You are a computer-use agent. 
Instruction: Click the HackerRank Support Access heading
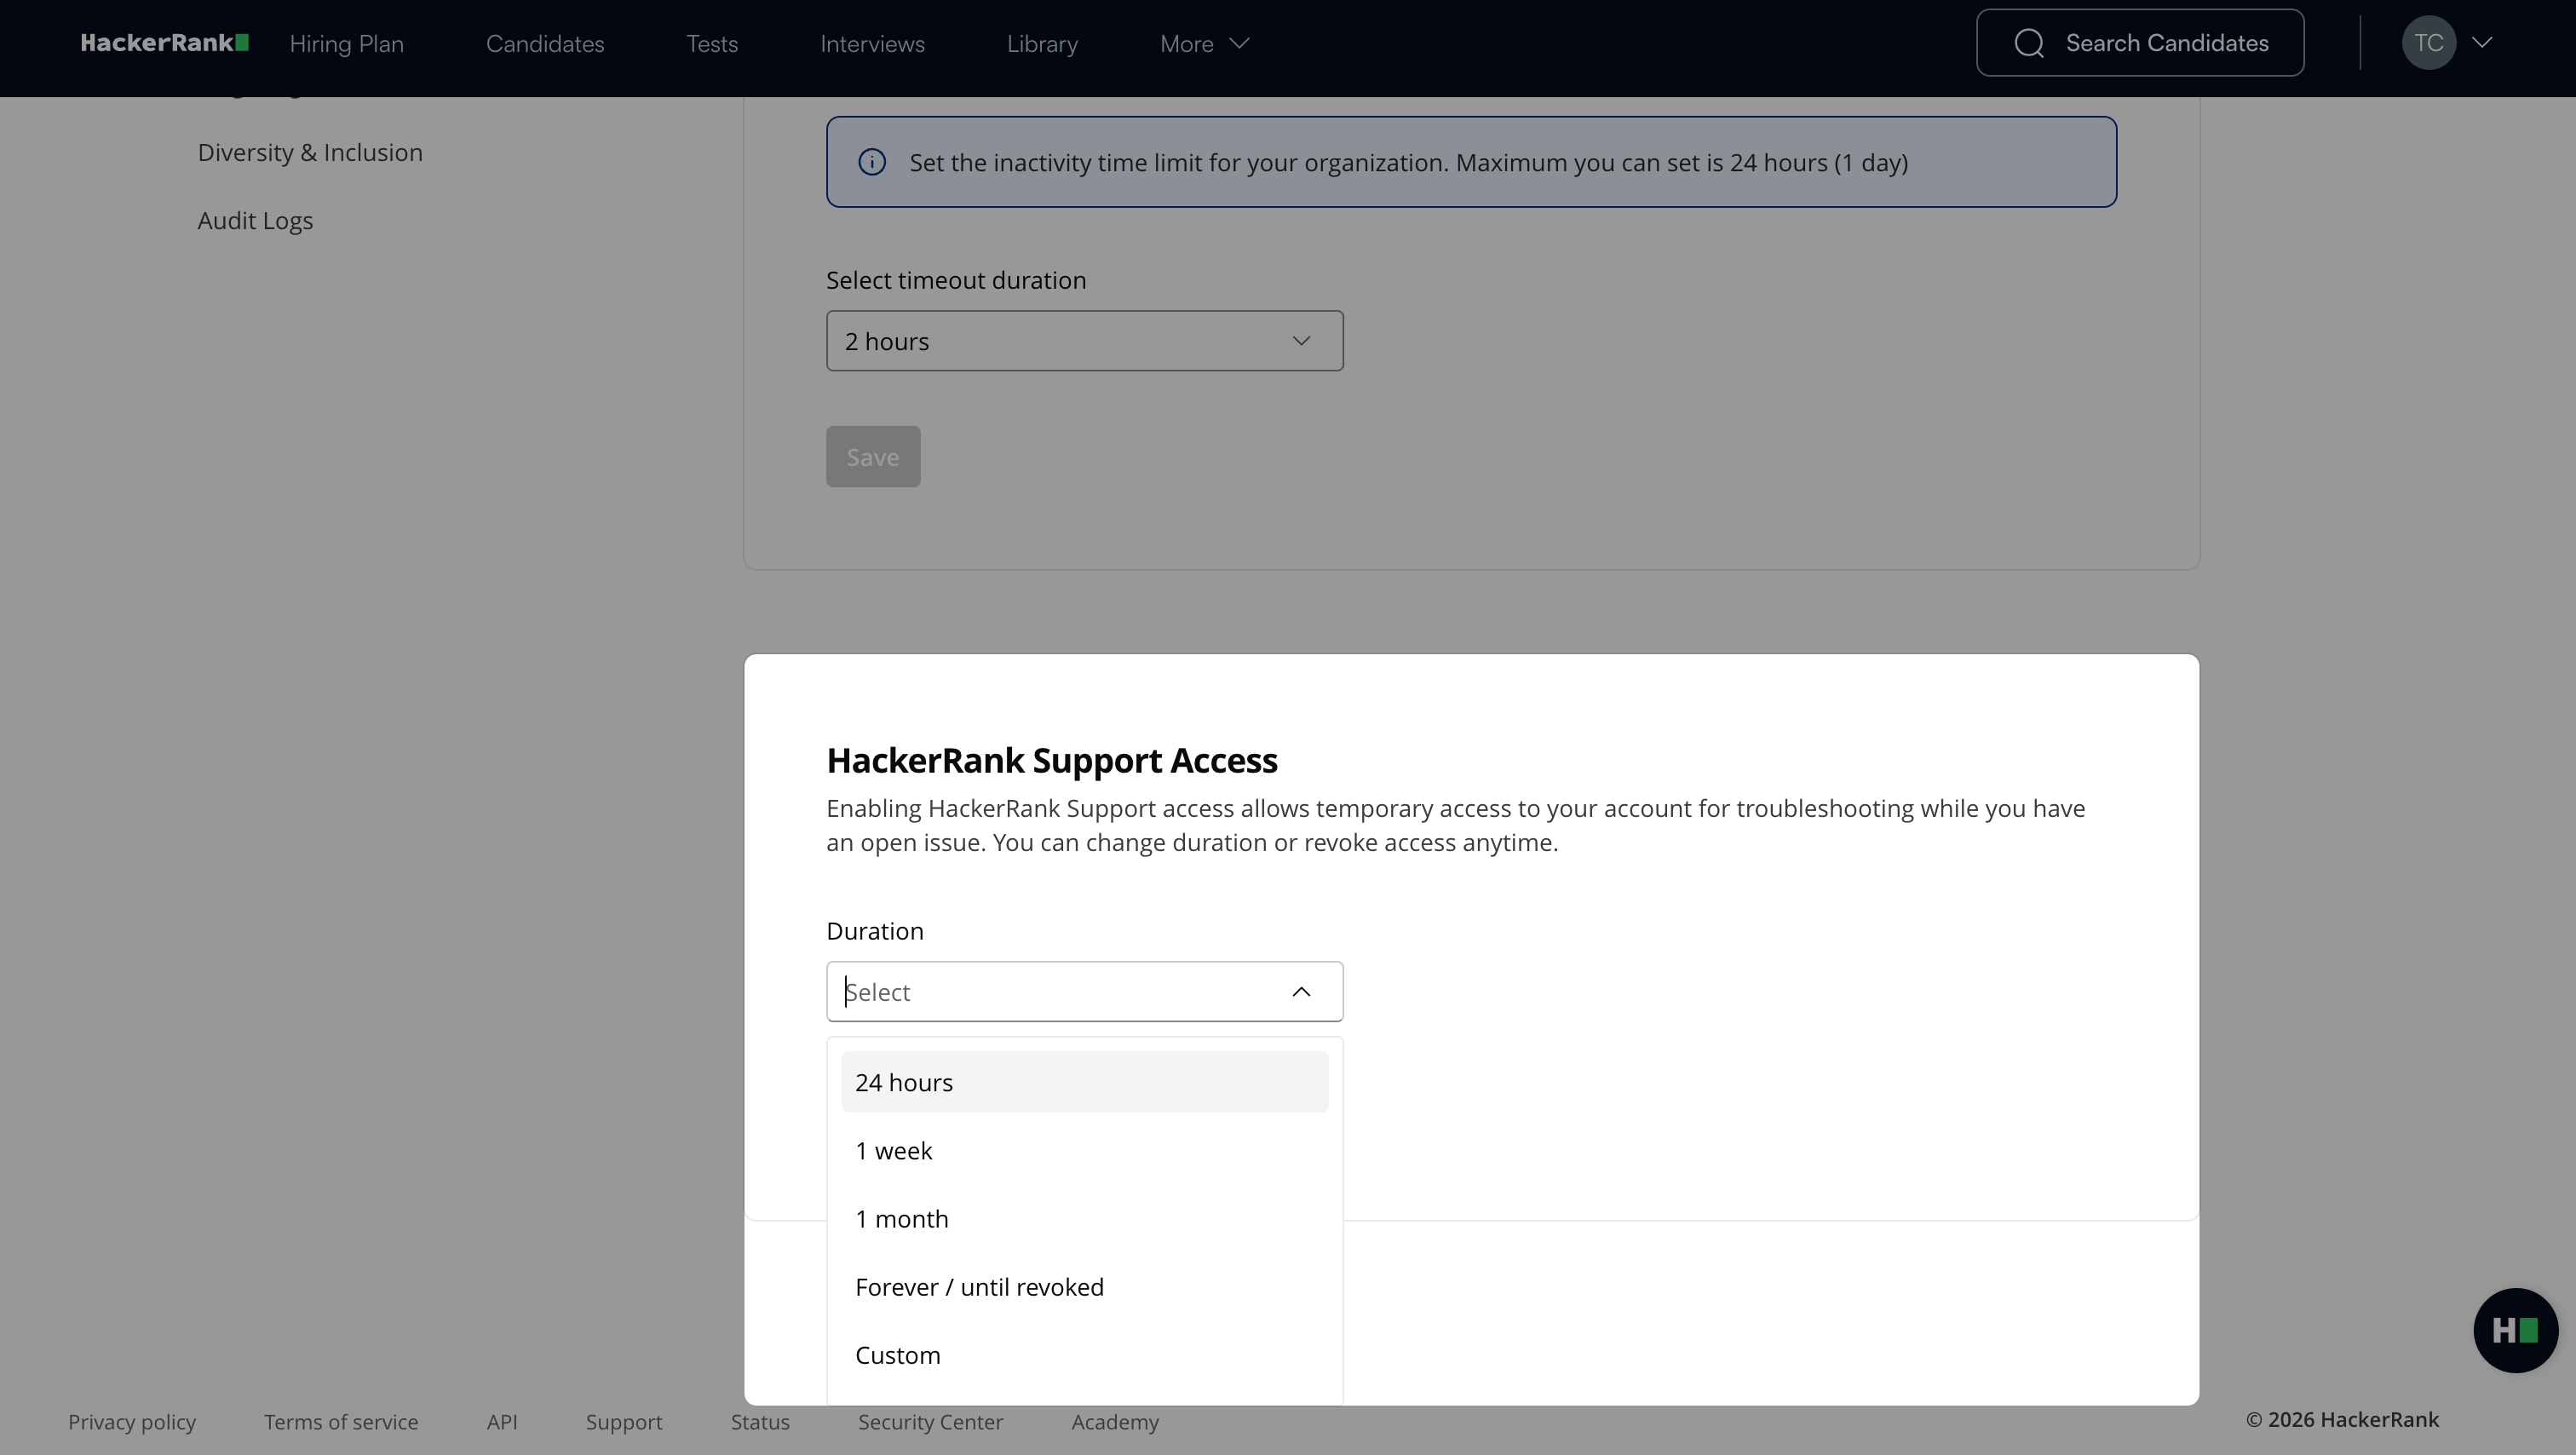(1052, 761)
